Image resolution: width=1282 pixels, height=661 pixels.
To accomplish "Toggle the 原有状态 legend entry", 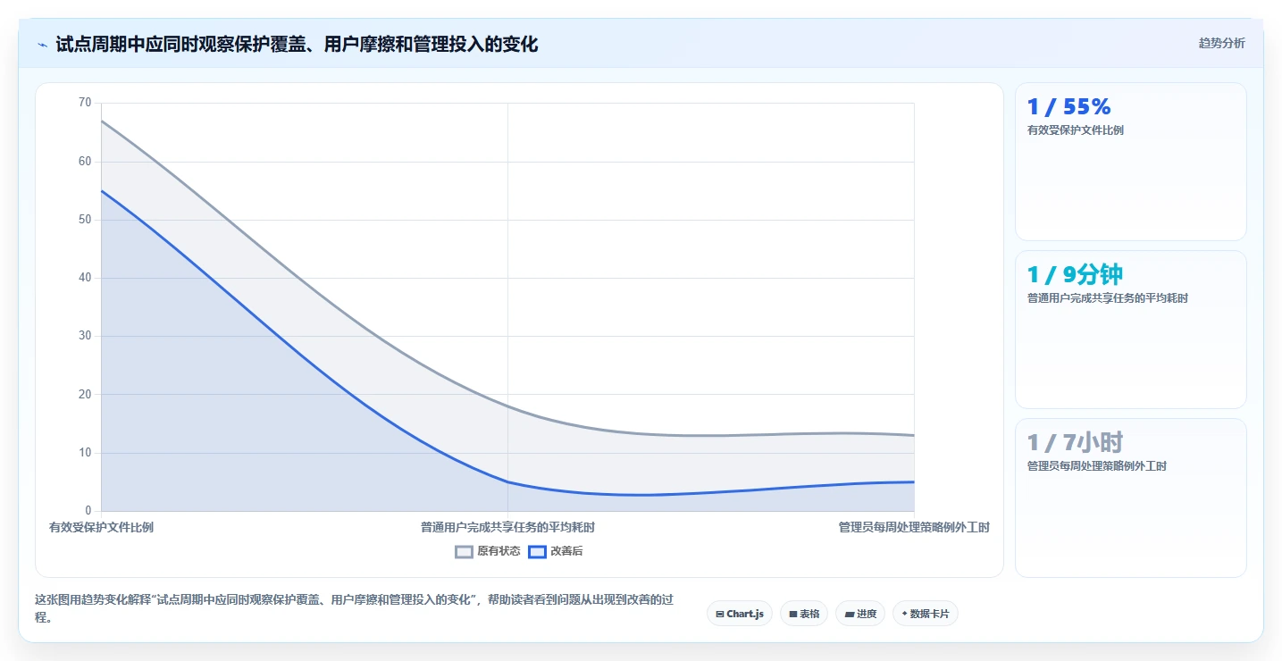I will pos(488,551).
